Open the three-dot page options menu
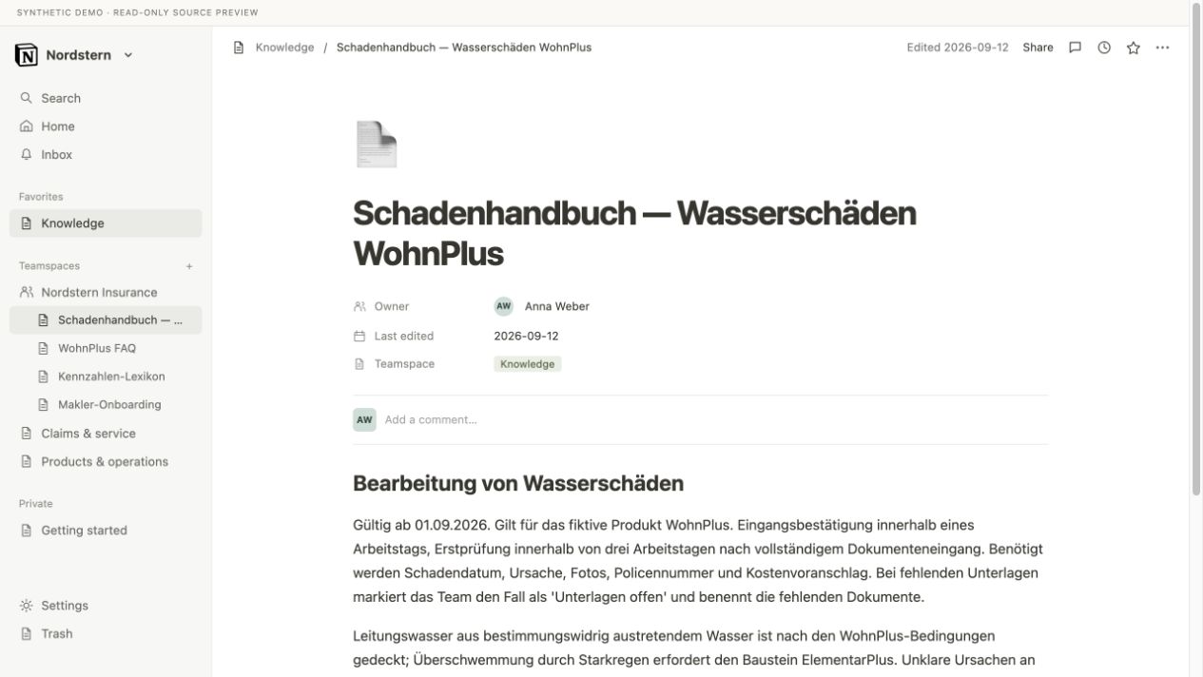Screen dimensions: 1203x677 1162,48
